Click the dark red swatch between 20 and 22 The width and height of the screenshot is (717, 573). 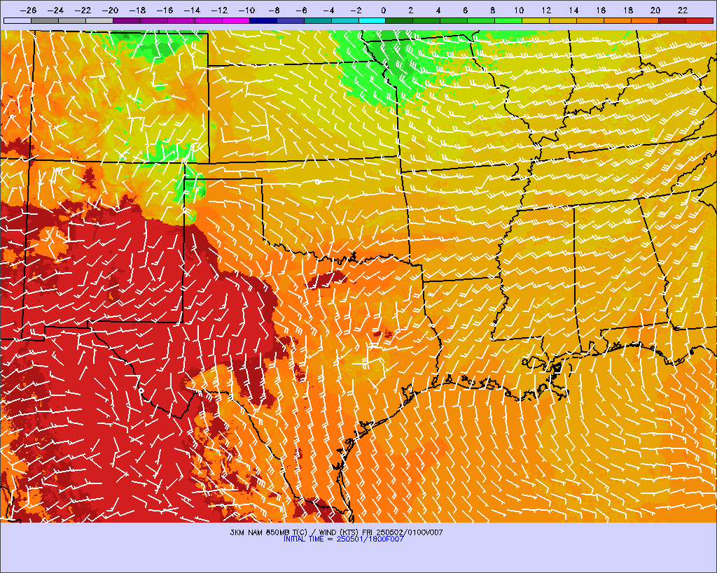point(672,20)
